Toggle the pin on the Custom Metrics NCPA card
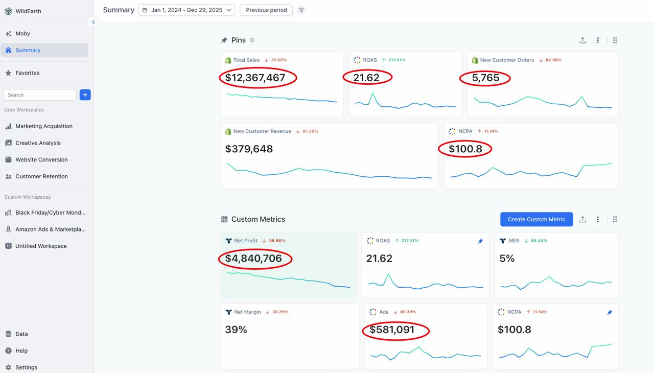Image resolution: width=654 pixels, height=373 pixels. pos(610,312)
